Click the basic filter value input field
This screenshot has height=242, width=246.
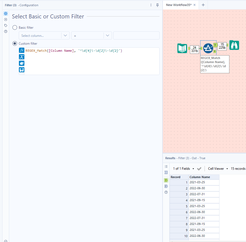point(136,35)
